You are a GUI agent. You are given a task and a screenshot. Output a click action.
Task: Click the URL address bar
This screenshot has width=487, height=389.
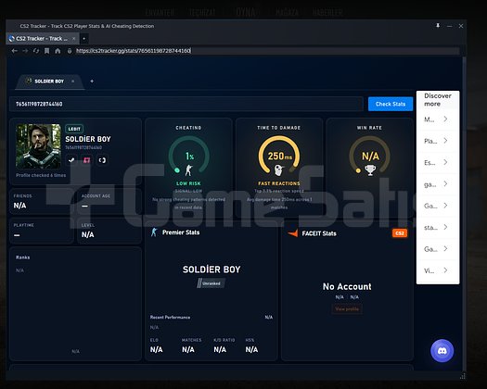click(x=267, y=51)
